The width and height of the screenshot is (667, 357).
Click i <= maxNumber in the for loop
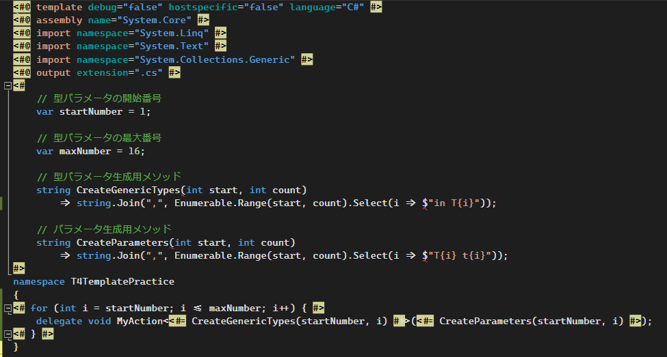(220, 308)
